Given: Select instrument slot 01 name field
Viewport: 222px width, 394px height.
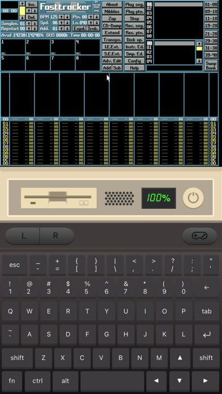Looking at the screenshot, I should (178, 5).
